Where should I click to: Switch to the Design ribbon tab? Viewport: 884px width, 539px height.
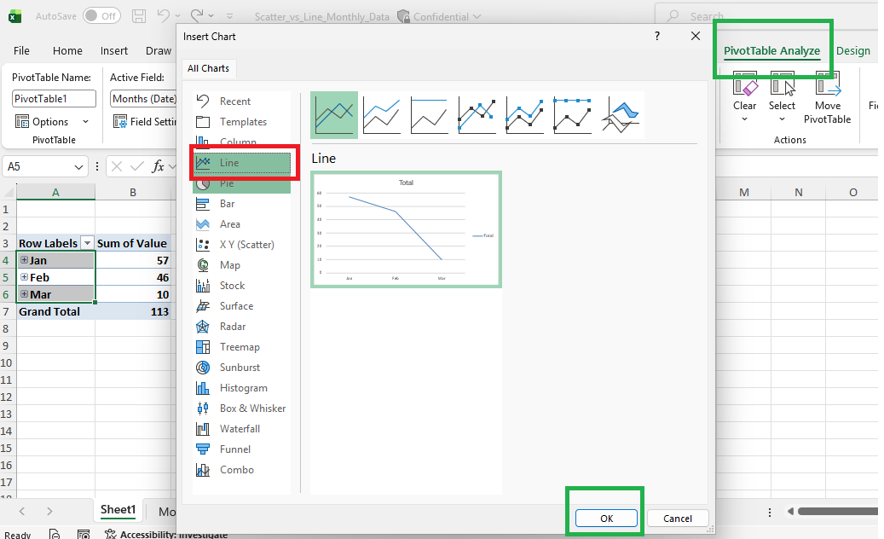853,50
